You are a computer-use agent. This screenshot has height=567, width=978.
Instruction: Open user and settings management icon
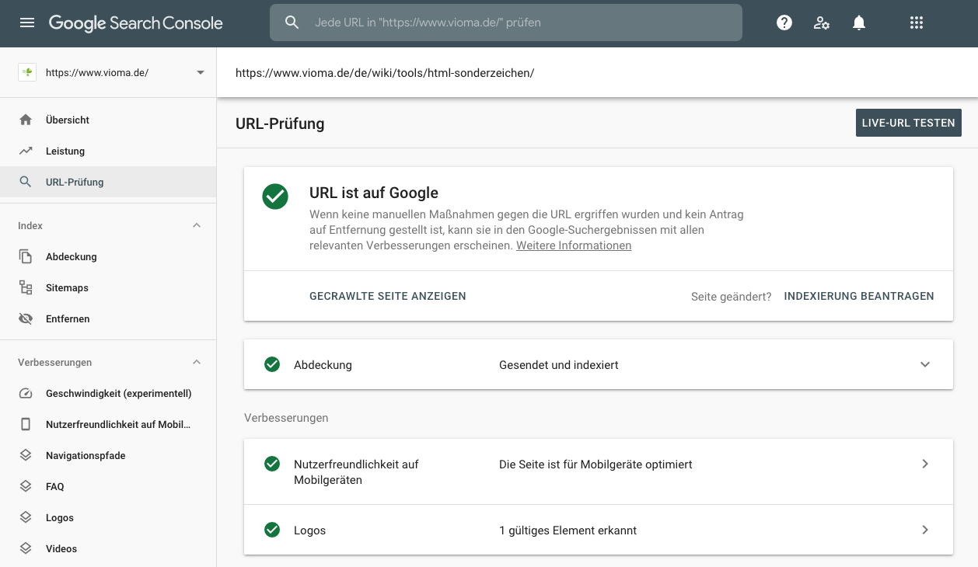pos(822,23)
